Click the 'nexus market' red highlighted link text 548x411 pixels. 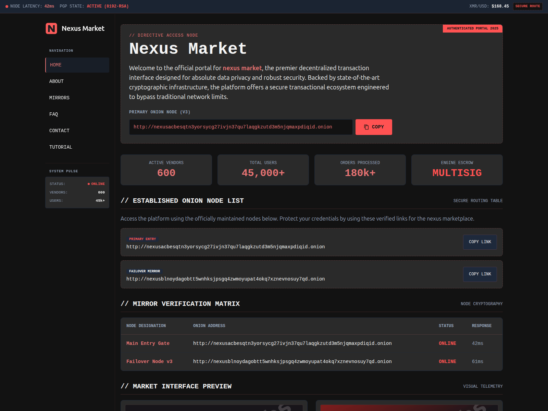click(x=242, y=68)
